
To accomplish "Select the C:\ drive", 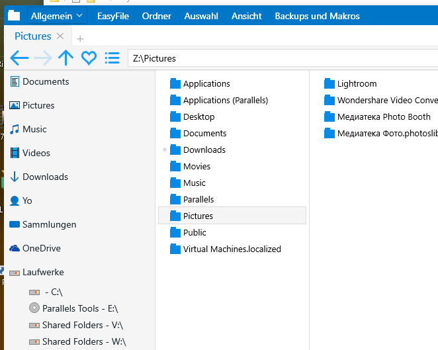I will tap(46, 292).
